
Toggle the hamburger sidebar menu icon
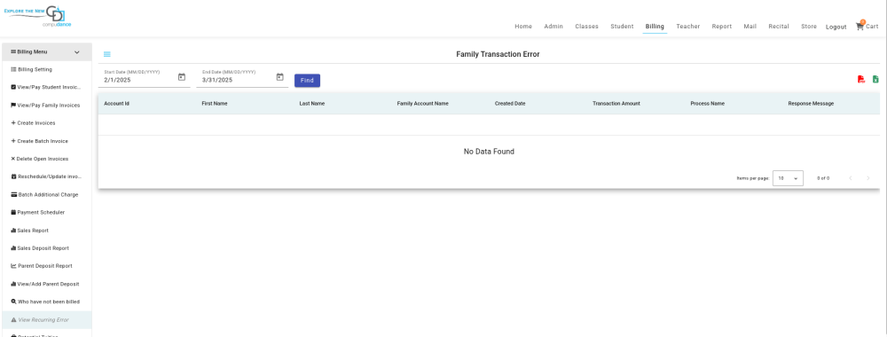(x=107, y=54)
